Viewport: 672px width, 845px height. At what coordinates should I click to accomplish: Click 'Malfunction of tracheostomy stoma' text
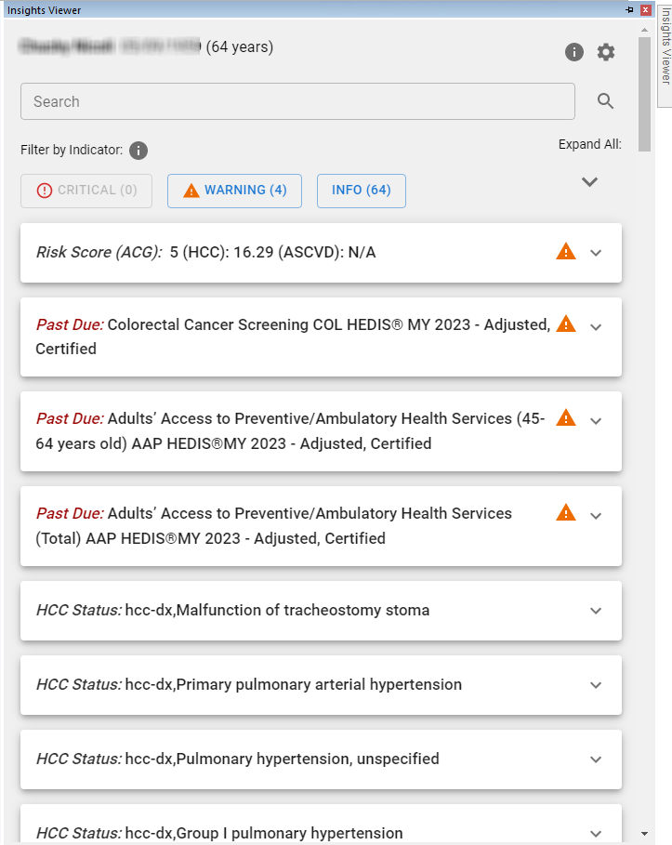(303, 610)
